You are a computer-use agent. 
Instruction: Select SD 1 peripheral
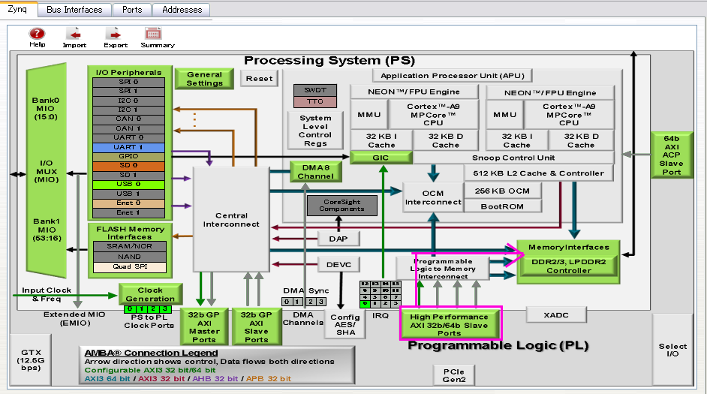click(x=128, y=175)
